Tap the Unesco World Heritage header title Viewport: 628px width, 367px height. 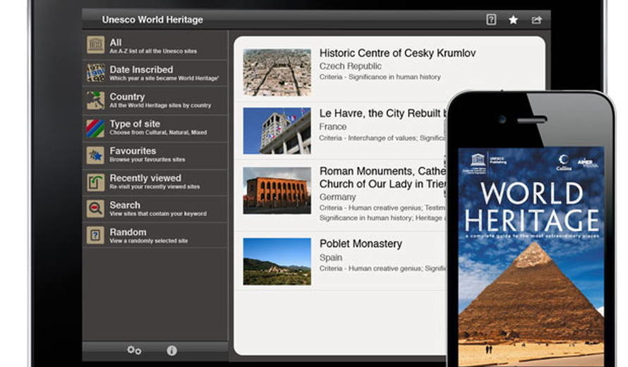(152, 20)
